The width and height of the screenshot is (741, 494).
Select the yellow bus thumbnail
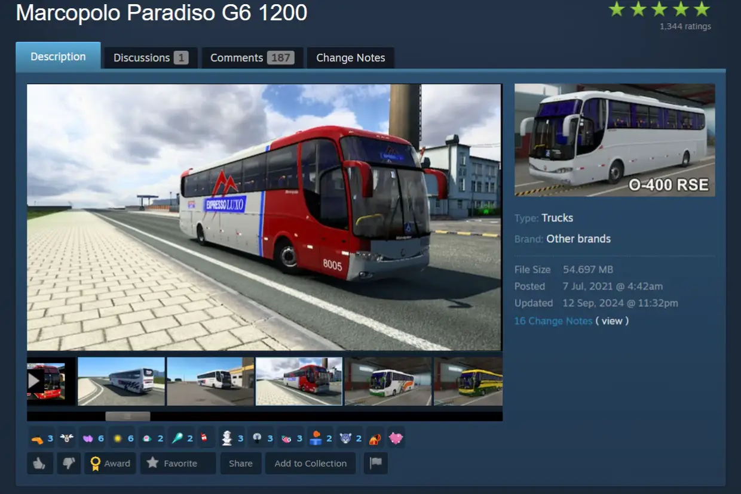tap(468, 381)
